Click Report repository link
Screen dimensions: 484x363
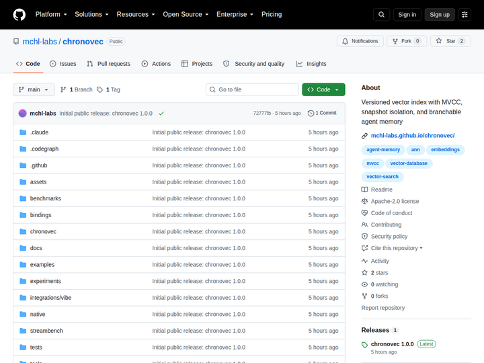point(382,308)
